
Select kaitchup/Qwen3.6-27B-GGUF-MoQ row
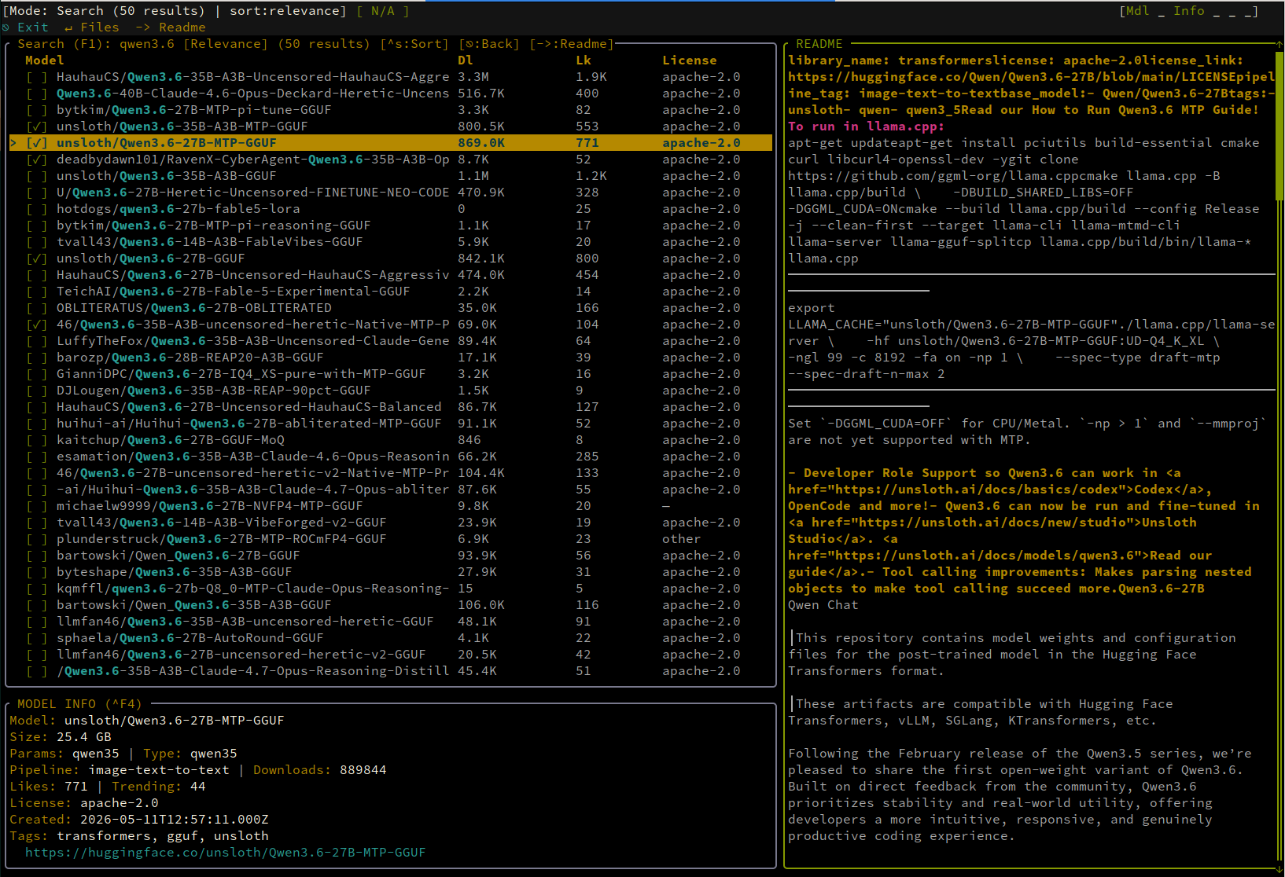click(x=391, y=440)
